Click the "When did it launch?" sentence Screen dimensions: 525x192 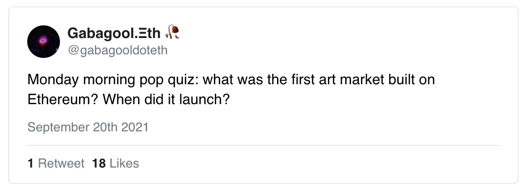(x=165, y=99)
